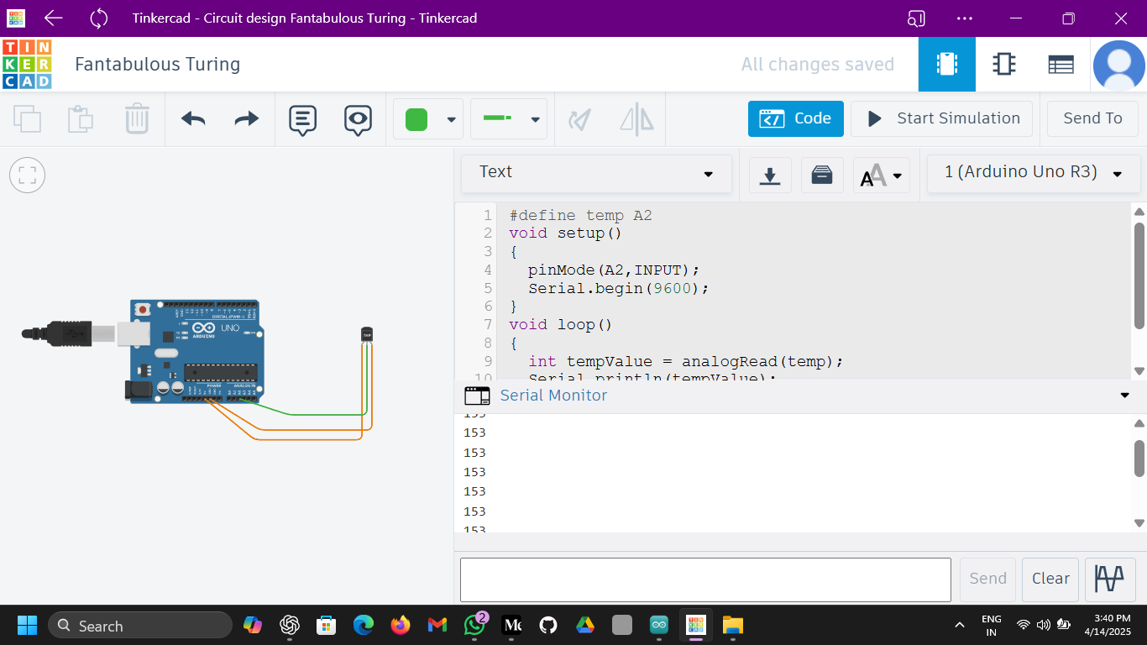1147x645 pixels.
Task: Click the Paste toolbar icon
Action: (x=81, y=118)
